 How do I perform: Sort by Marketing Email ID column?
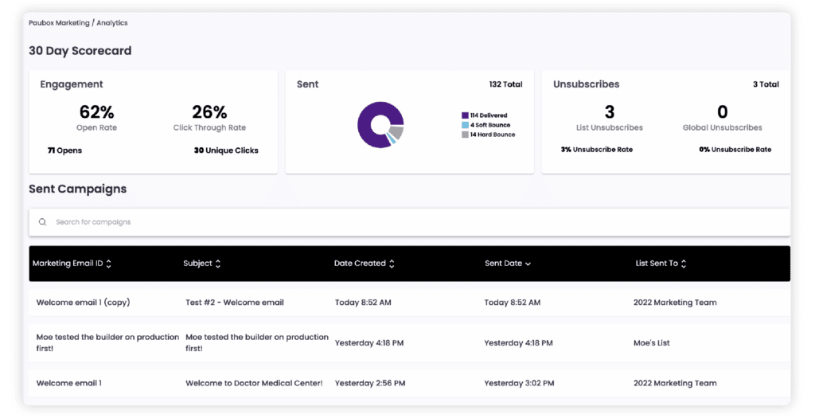tap(109, 264)
